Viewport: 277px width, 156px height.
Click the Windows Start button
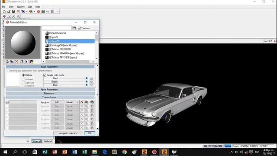[x=5, y=152]
